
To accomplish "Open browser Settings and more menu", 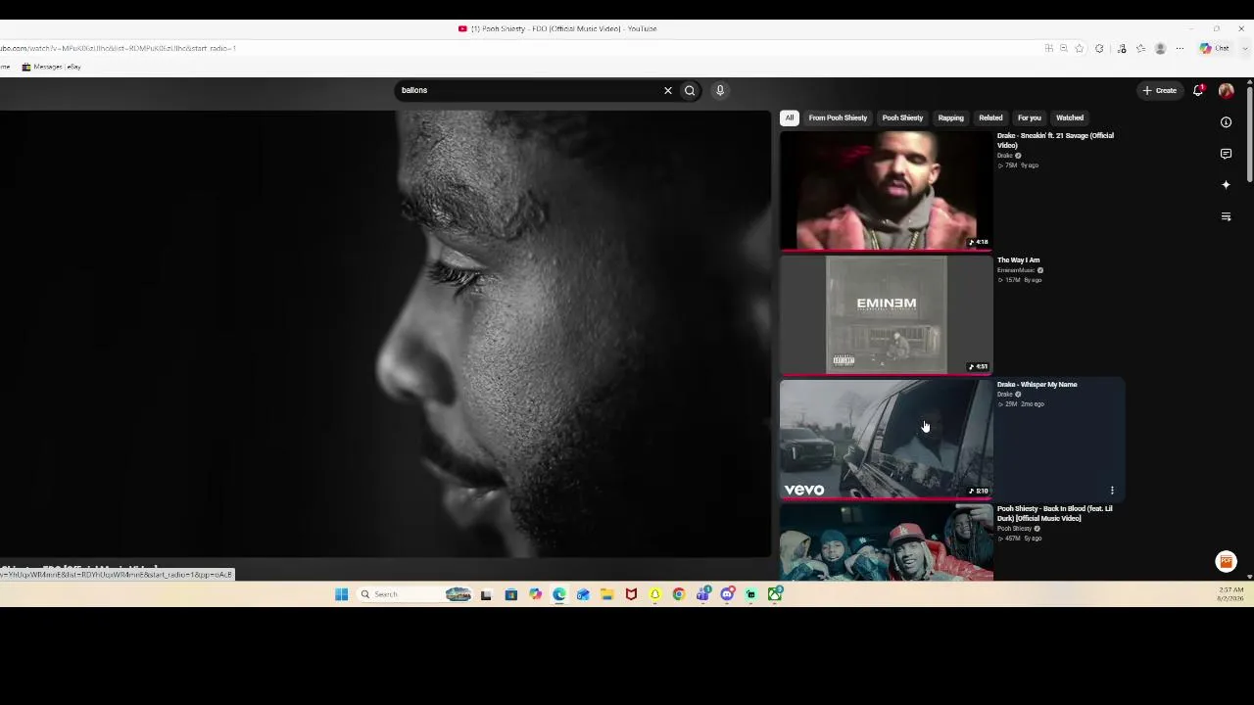I will (x=1180, y=48).
